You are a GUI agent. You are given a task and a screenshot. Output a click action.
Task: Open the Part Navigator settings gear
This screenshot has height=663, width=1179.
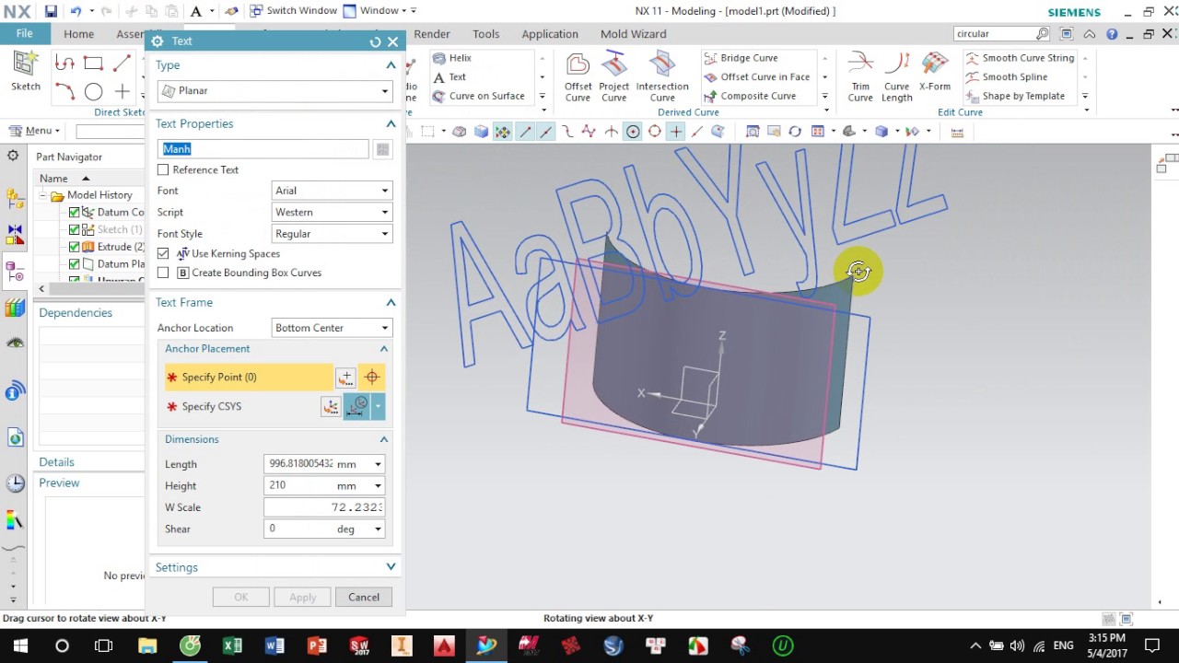13,156
